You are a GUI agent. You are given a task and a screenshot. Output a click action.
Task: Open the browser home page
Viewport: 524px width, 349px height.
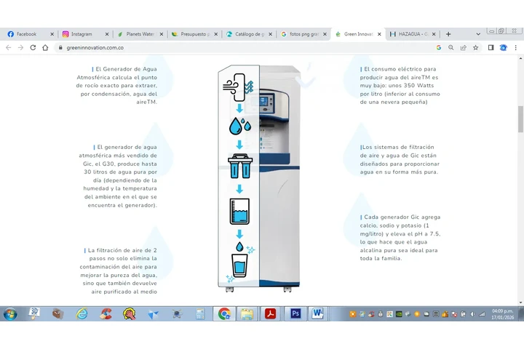(45, 48)
